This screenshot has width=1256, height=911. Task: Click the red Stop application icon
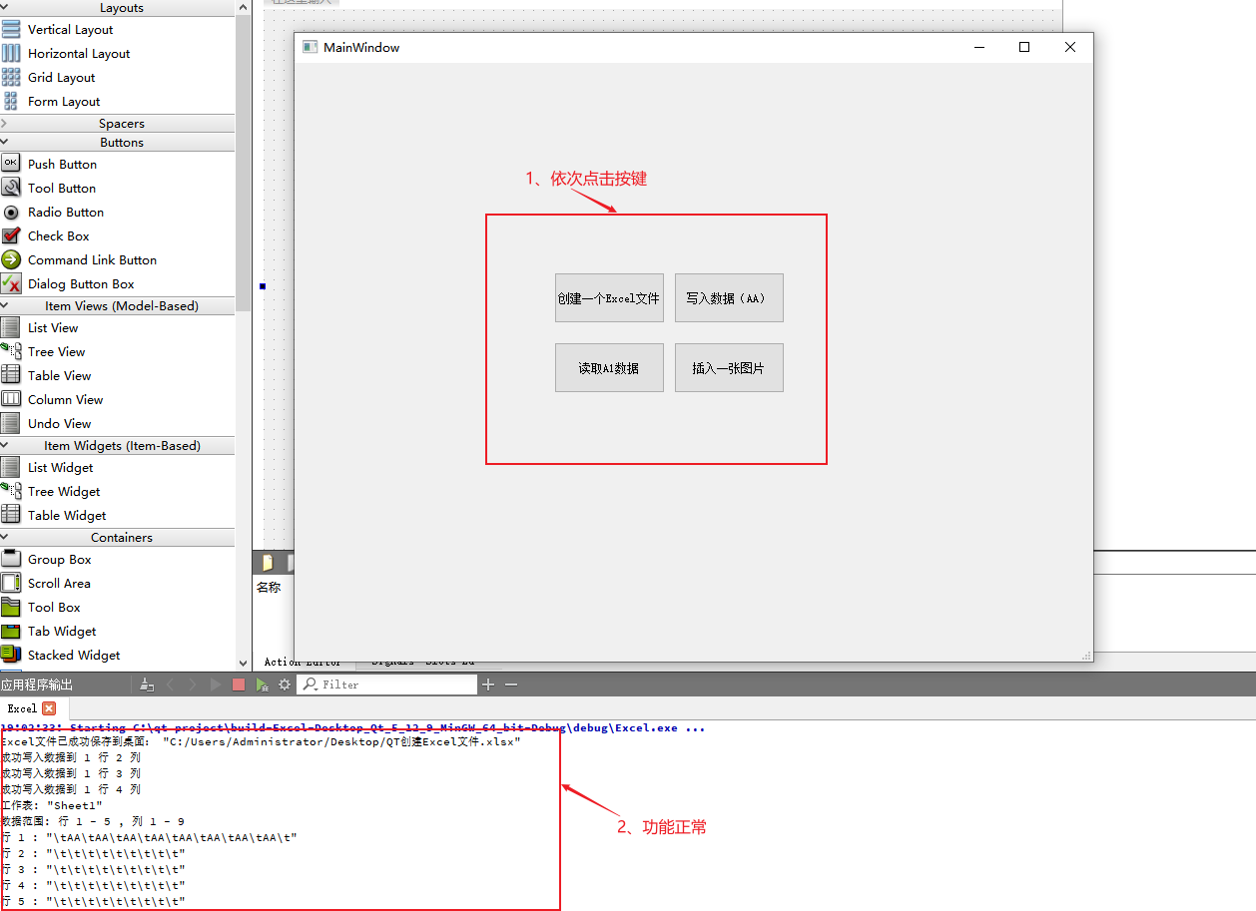(240, 685)
